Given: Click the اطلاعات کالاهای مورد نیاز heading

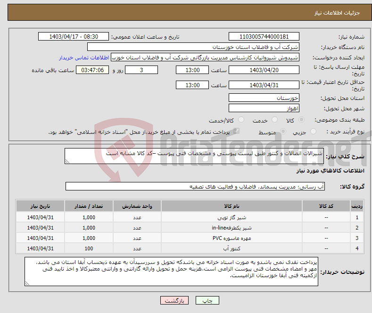Looking at the screenshot, I should point(330,171).
